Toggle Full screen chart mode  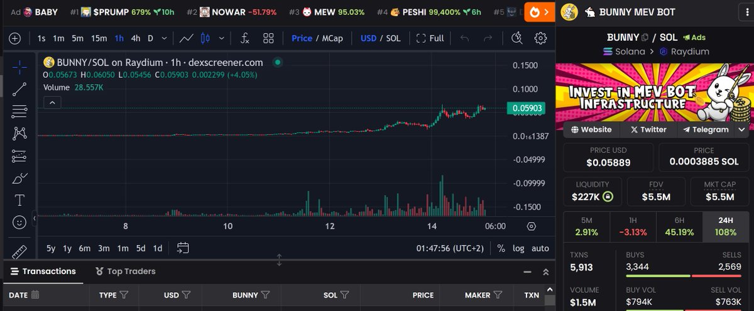pyautogui.click(x=430, y=38)
